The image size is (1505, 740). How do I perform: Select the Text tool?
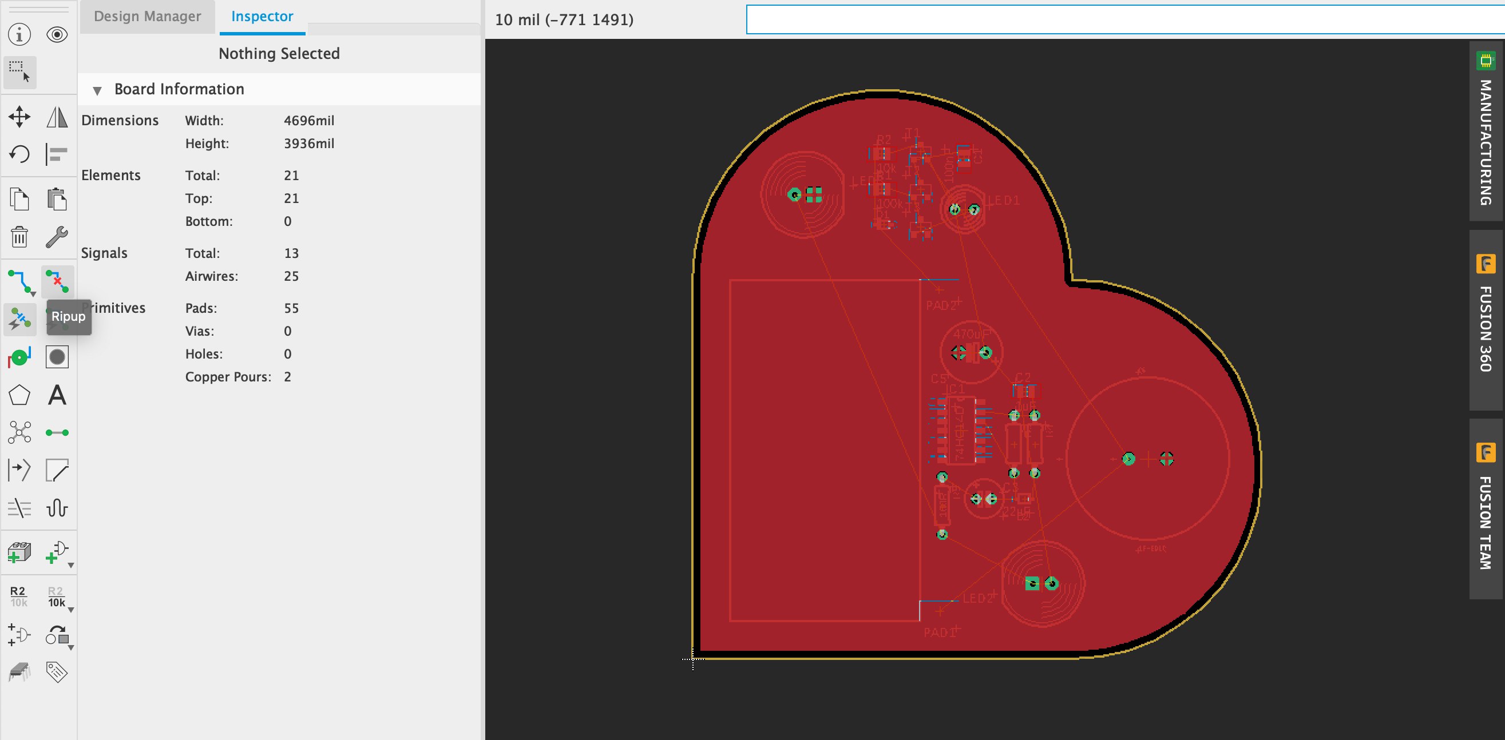[x=57, y=395]
